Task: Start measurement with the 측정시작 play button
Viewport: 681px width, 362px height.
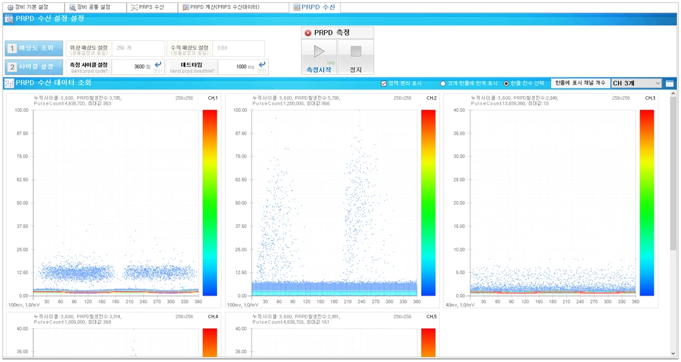Action: pyautogui.click(x=319, y=57)
